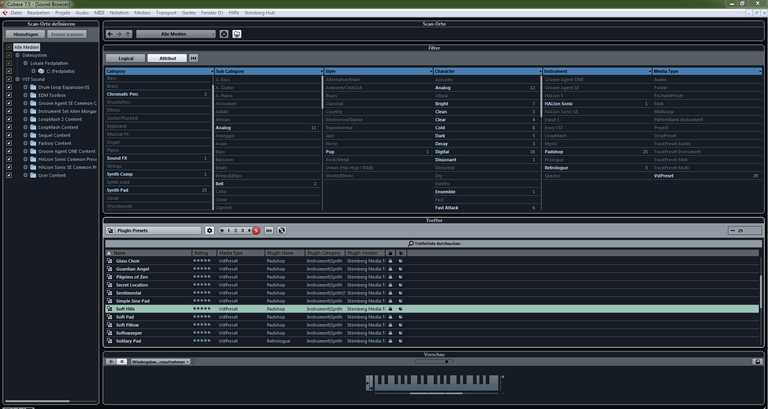Click PlugIn-Presets media type icon
The height and width of the screenshot is (409, 768).
pyautogui.click(x=110, y=231)
